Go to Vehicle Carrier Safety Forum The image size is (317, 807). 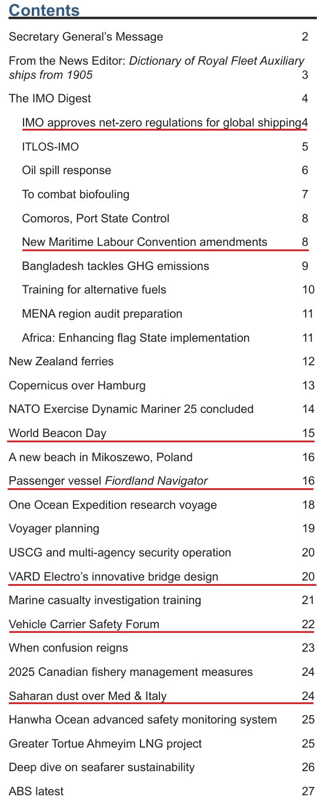[84, 624]
